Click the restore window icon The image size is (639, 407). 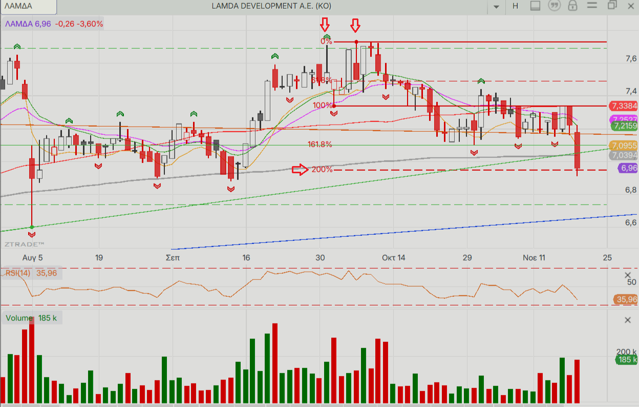tap(612, 6)
